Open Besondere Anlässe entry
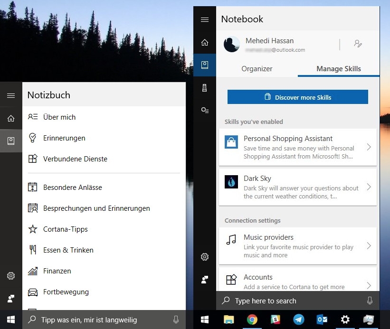Screen dimensions: 390x329 click(x=104, y=188)
